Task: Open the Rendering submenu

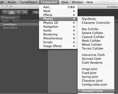Action: tap(58, 34)
